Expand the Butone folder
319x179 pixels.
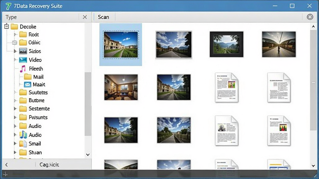point(15,100)
